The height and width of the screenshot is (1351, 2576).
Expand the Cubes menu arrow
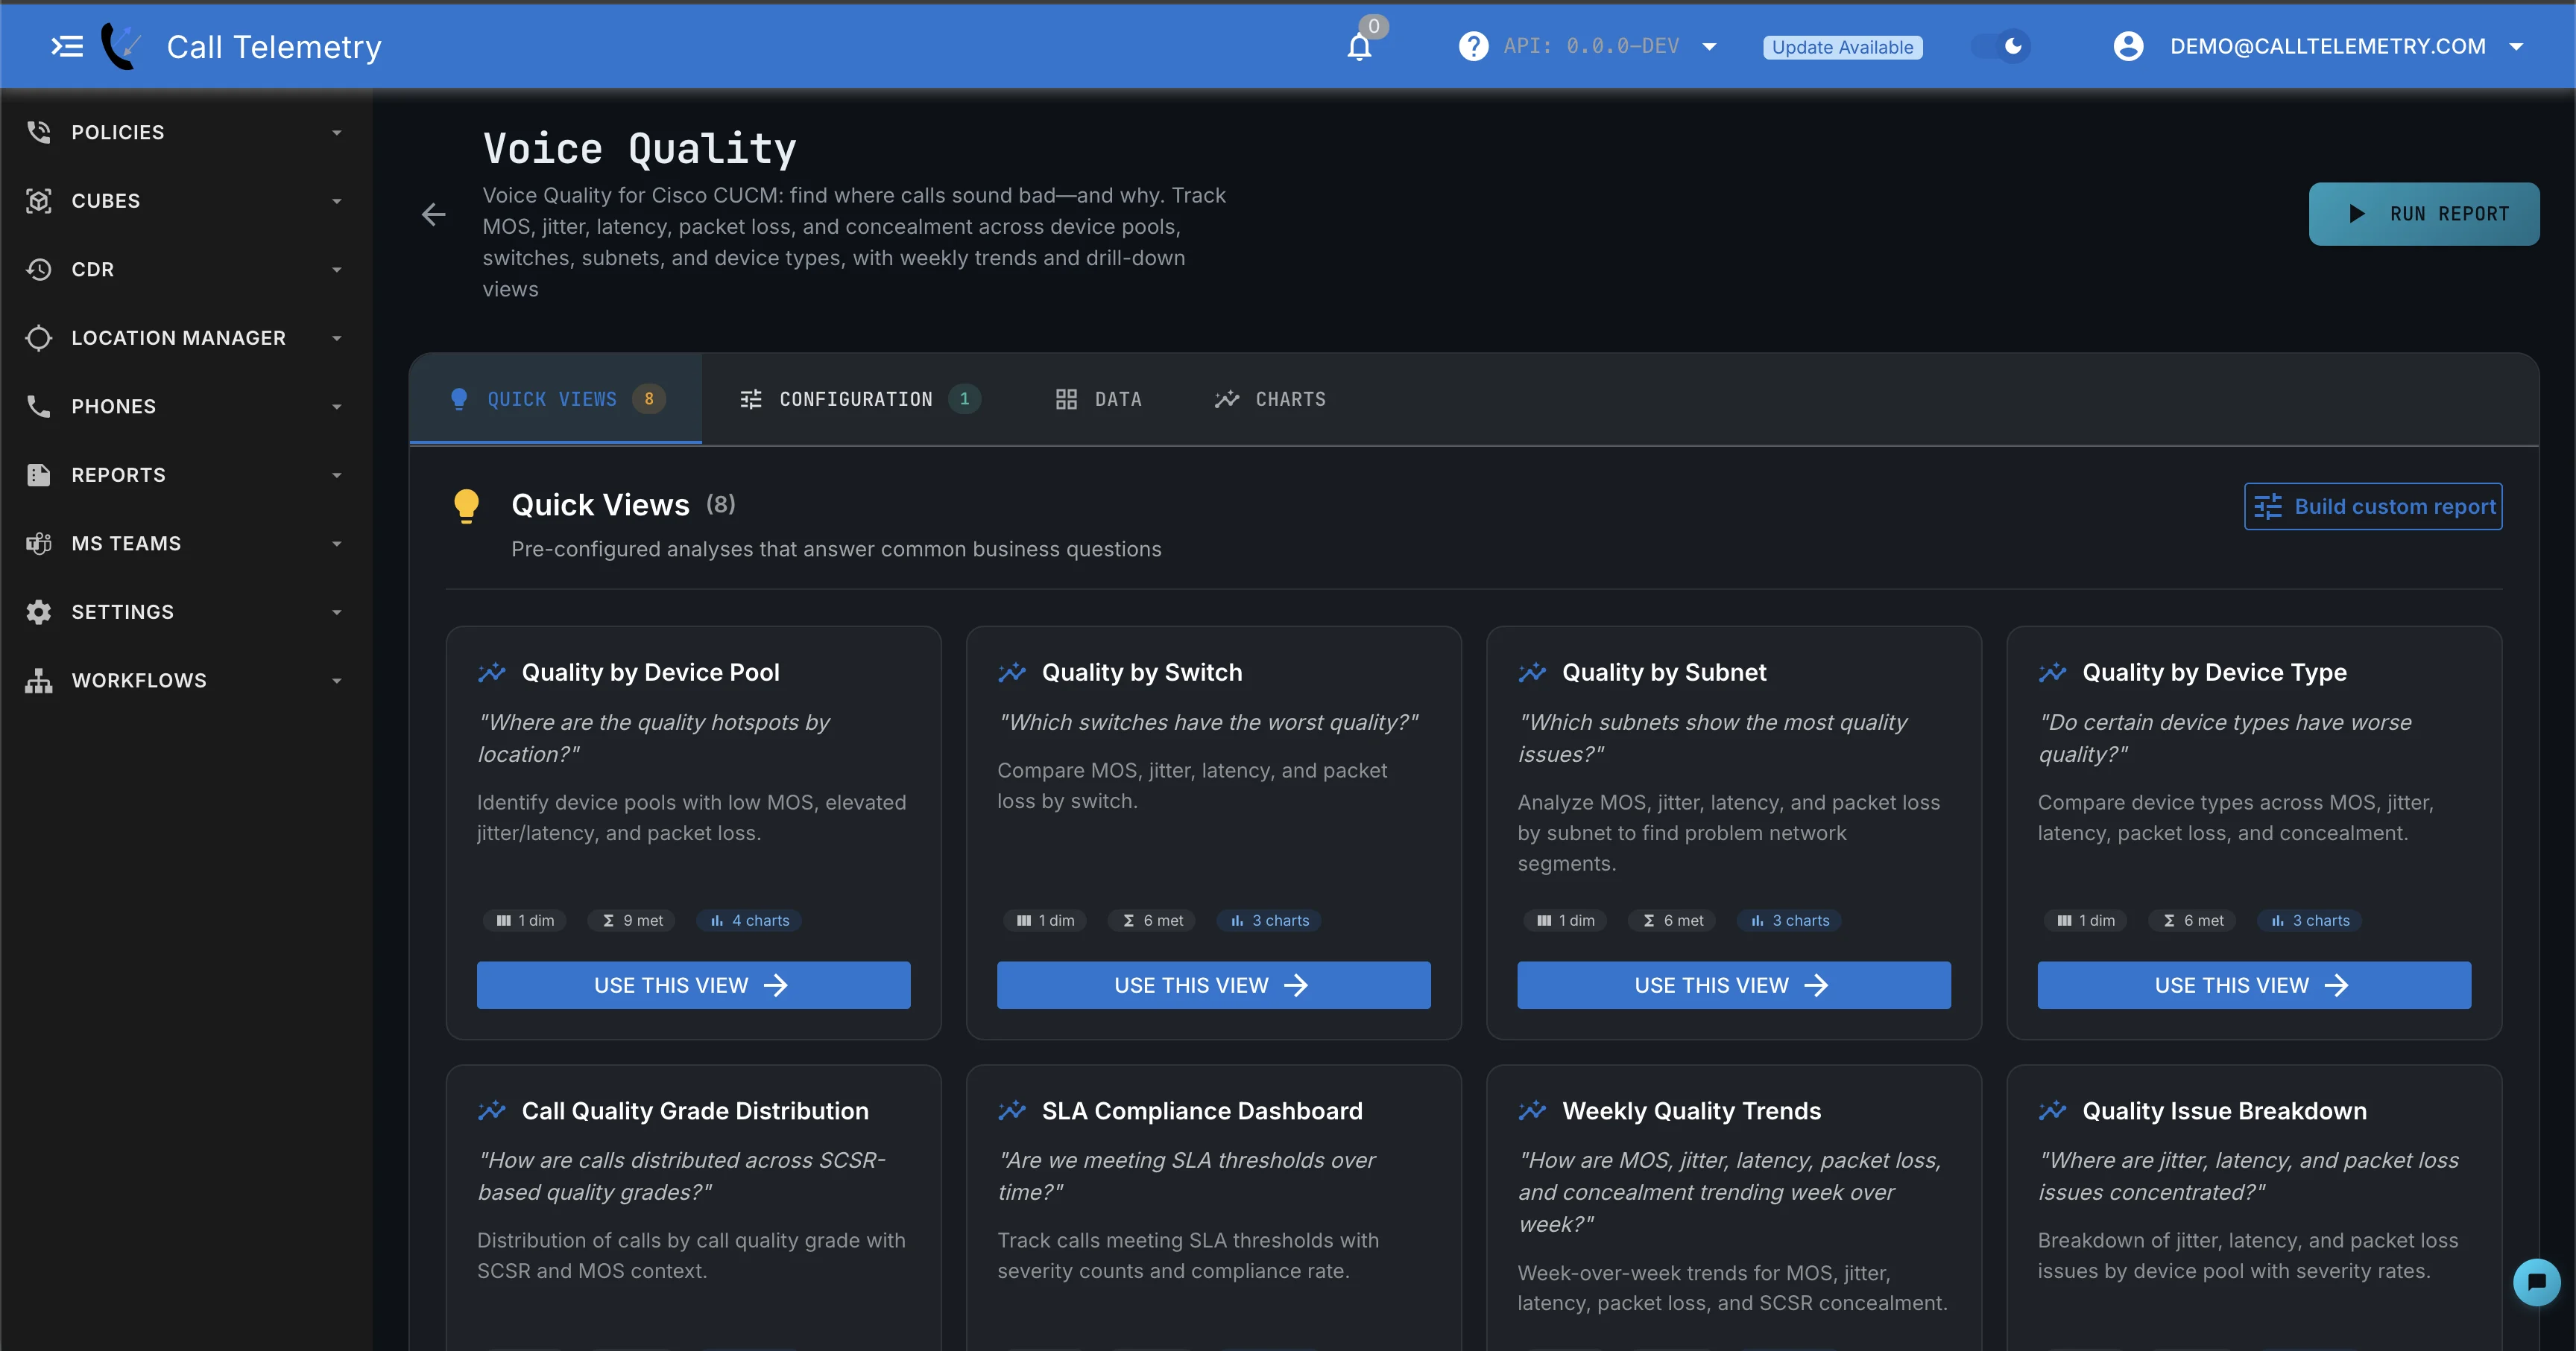click(x=337, y=201)
